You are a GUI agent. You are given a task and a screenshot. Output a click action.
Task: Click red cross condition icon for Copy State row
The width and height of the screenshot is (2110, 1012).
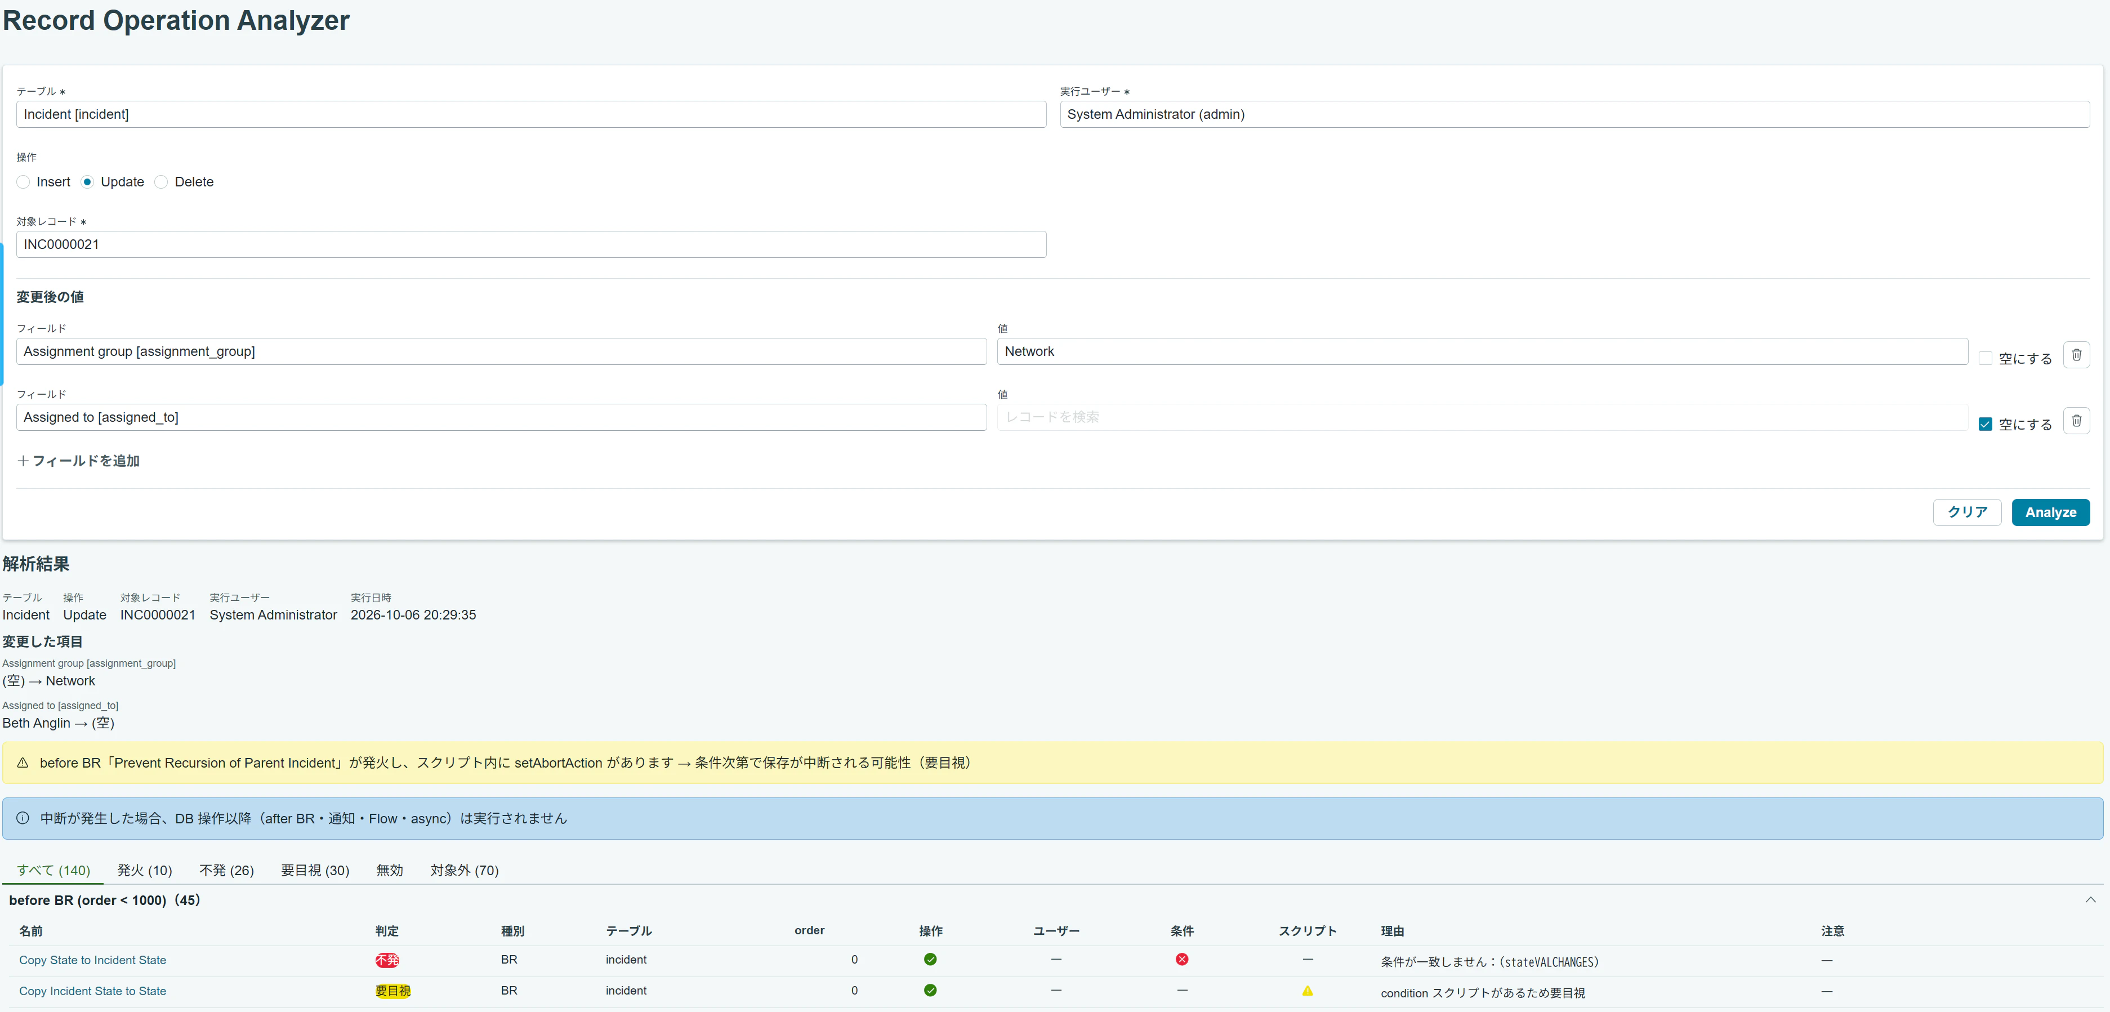coord(1181,958)
